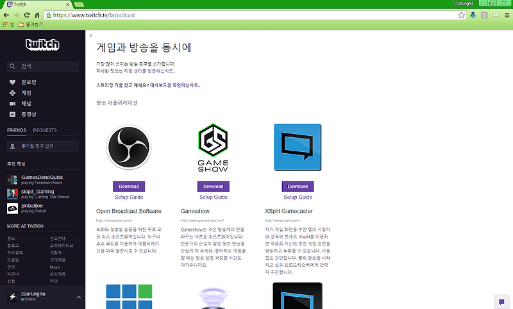Click the XSplit Gamecaster logo

click(x=298, y=147)
